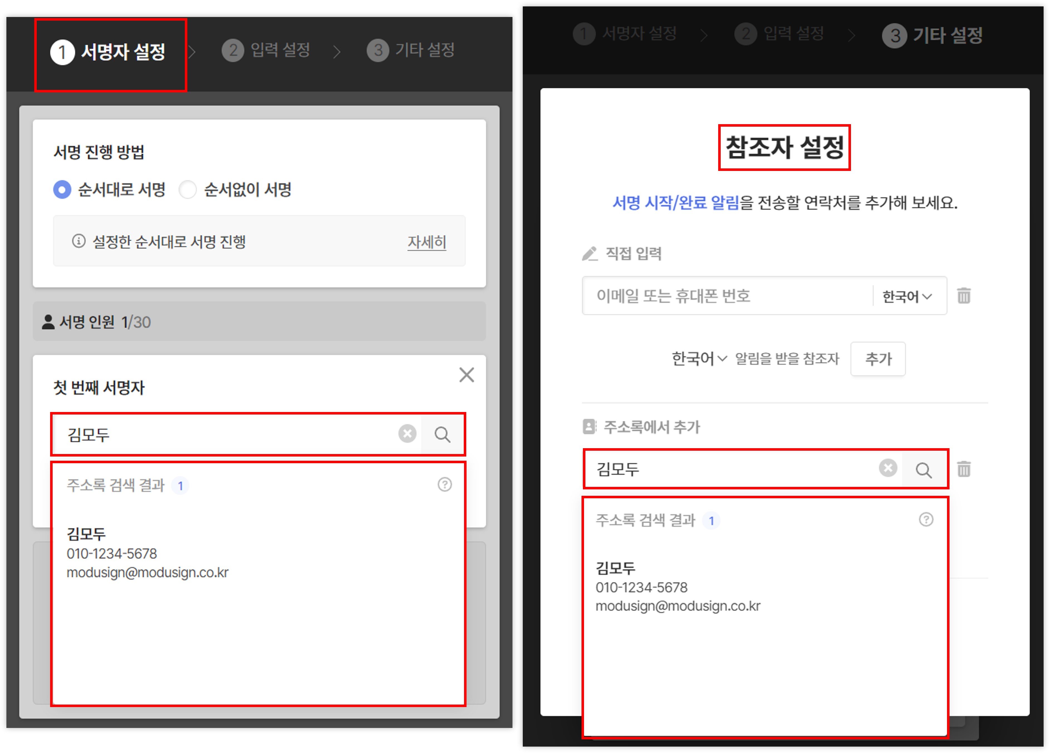Open help icon in right search results
This screenshot has width=1050, height=753.
[x=926, y=520]
